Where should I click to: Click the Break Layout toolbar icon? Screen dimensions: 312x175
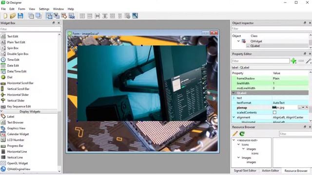(x=127, y=16)
